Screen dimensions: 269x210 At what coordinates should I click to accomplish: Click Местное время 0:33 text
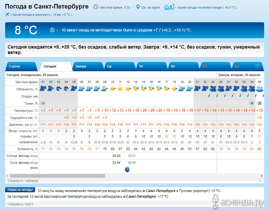coord(115,7)
